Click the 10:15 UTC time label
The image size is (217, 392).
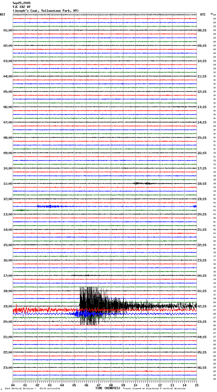click(202, 61)
